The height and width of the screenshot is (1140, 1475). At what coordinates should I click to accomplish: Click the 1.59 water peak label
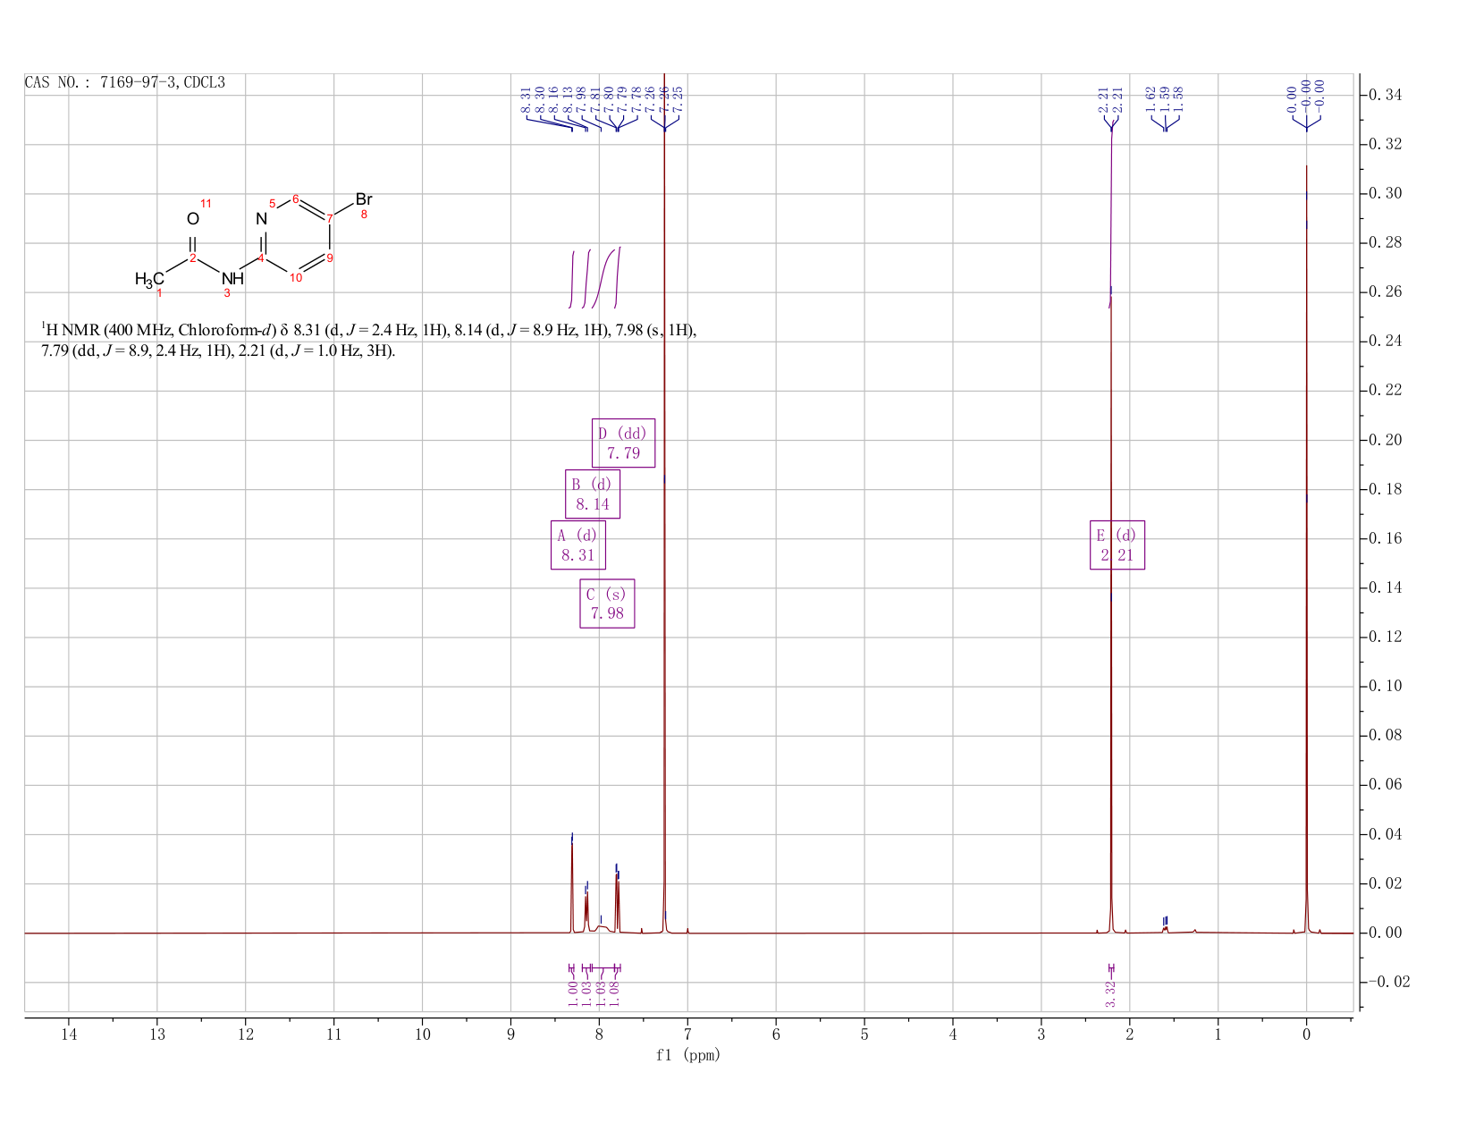pyautogui.click(x=1165, y=98)
